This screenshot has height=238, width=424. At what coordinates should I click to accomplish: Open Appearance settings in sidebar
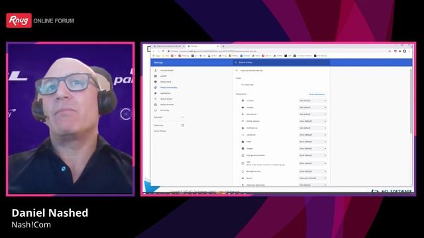point(165,93)
